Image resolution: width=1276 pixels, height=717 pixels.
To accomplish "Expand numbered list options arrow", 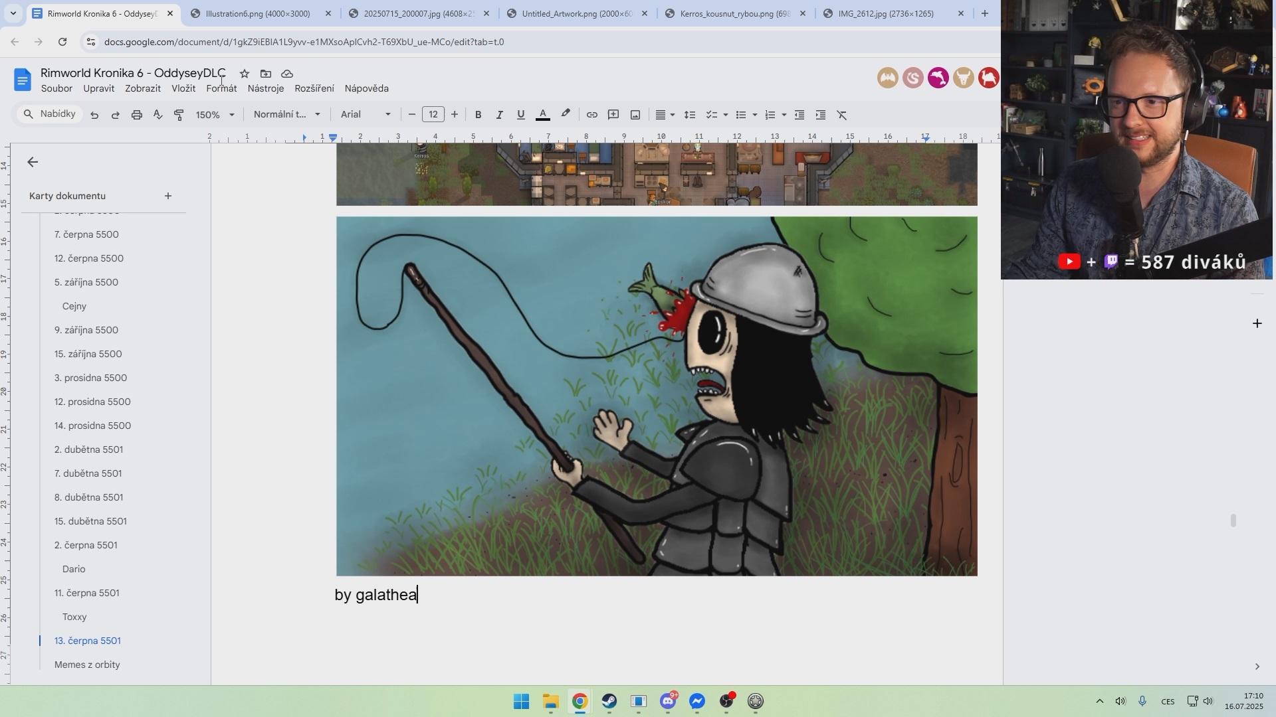I will pos(784,115).
